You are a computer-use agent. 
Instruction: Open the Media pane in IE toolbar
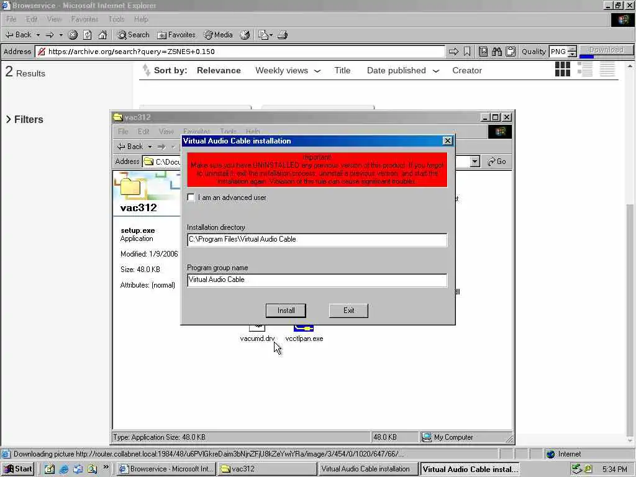[x=218, y=35]
